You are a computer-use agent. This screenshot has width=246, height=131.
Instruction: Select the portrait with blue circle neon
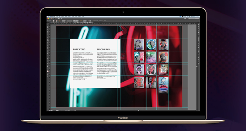coord(151,45)
